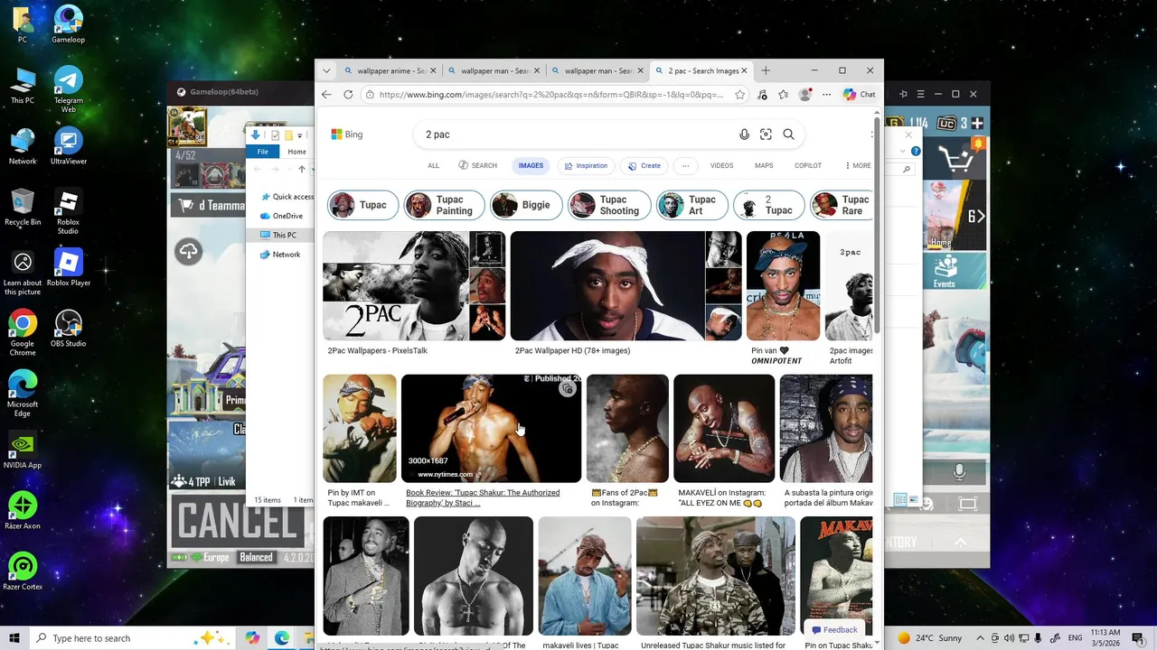Image resolution: width=1157 pixels, height=650 pixels.
Task: Open the ellipsis pill next to Create
Action: (685, 166)
